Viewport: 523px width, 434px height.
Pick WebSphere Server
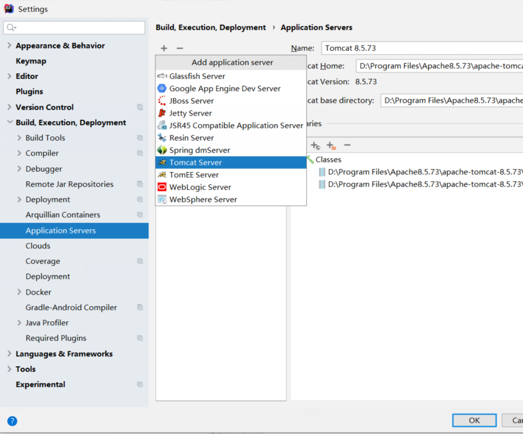[x=231, y=199]
